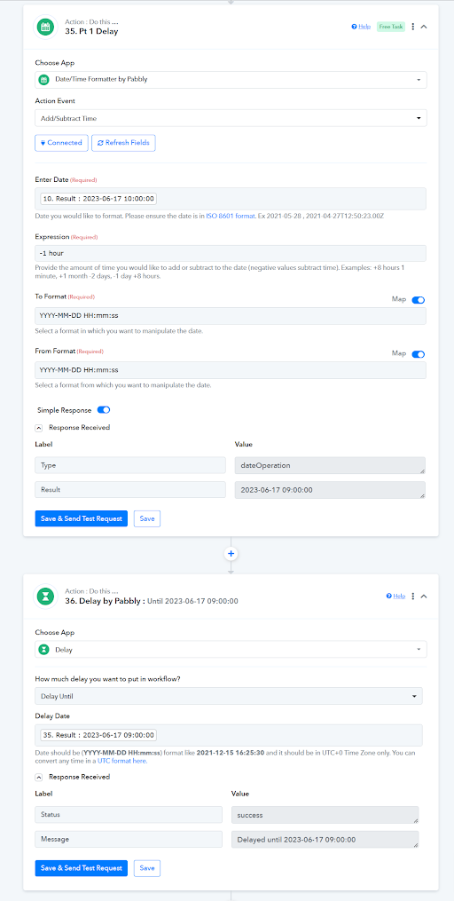
Task: Open three-dot menu for step 35
Action: pos(412,27)
